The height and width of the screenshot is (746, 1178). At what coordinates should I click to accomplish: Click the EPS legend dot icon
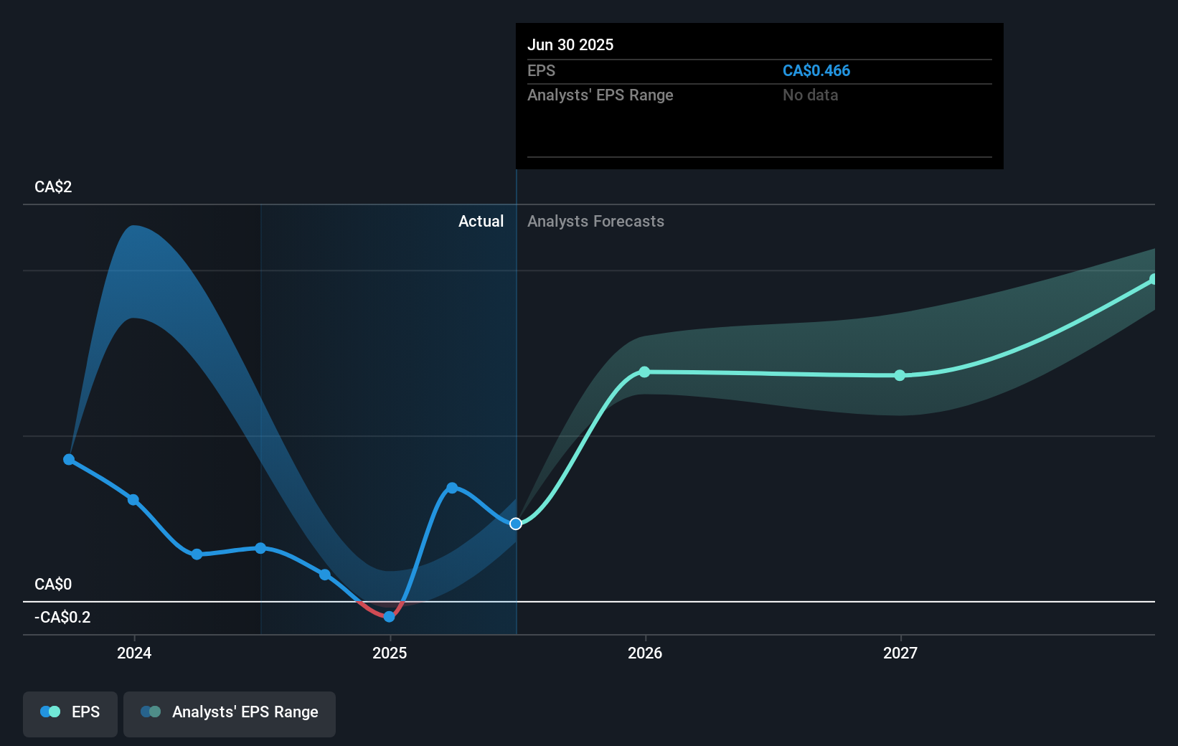[x=49, y=712]
